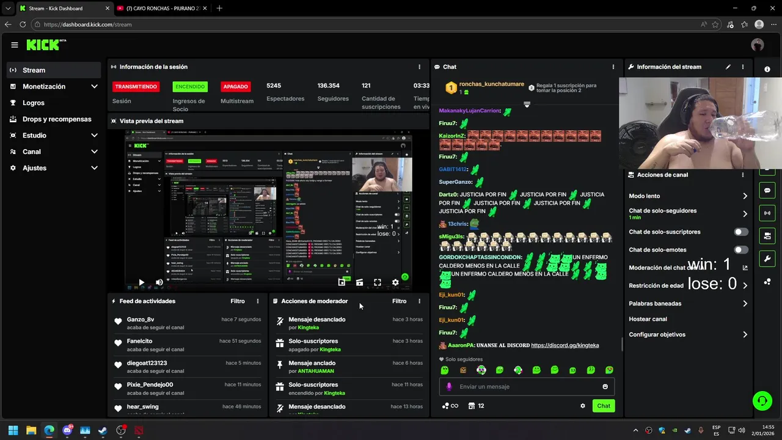Play the stream preview video
Screen dimensions: 782x440
pyautogui.click(x=141, y=282)
